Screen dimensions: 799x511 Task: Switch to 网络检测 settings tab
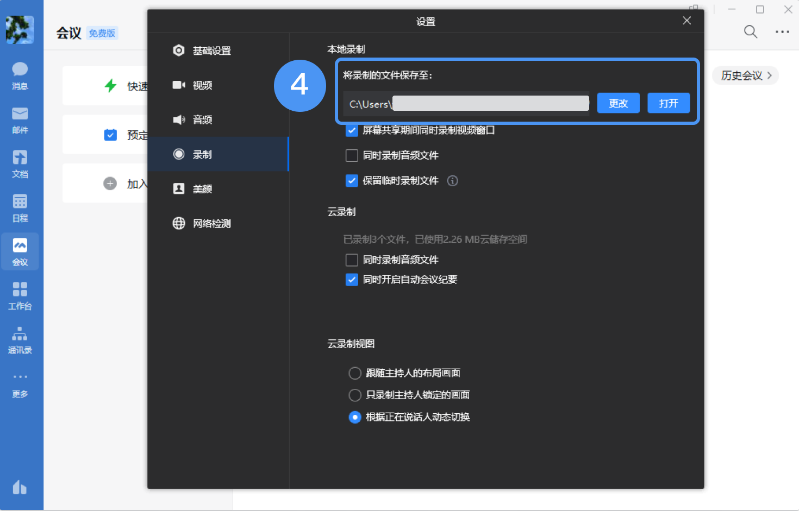tap(211, 224)
